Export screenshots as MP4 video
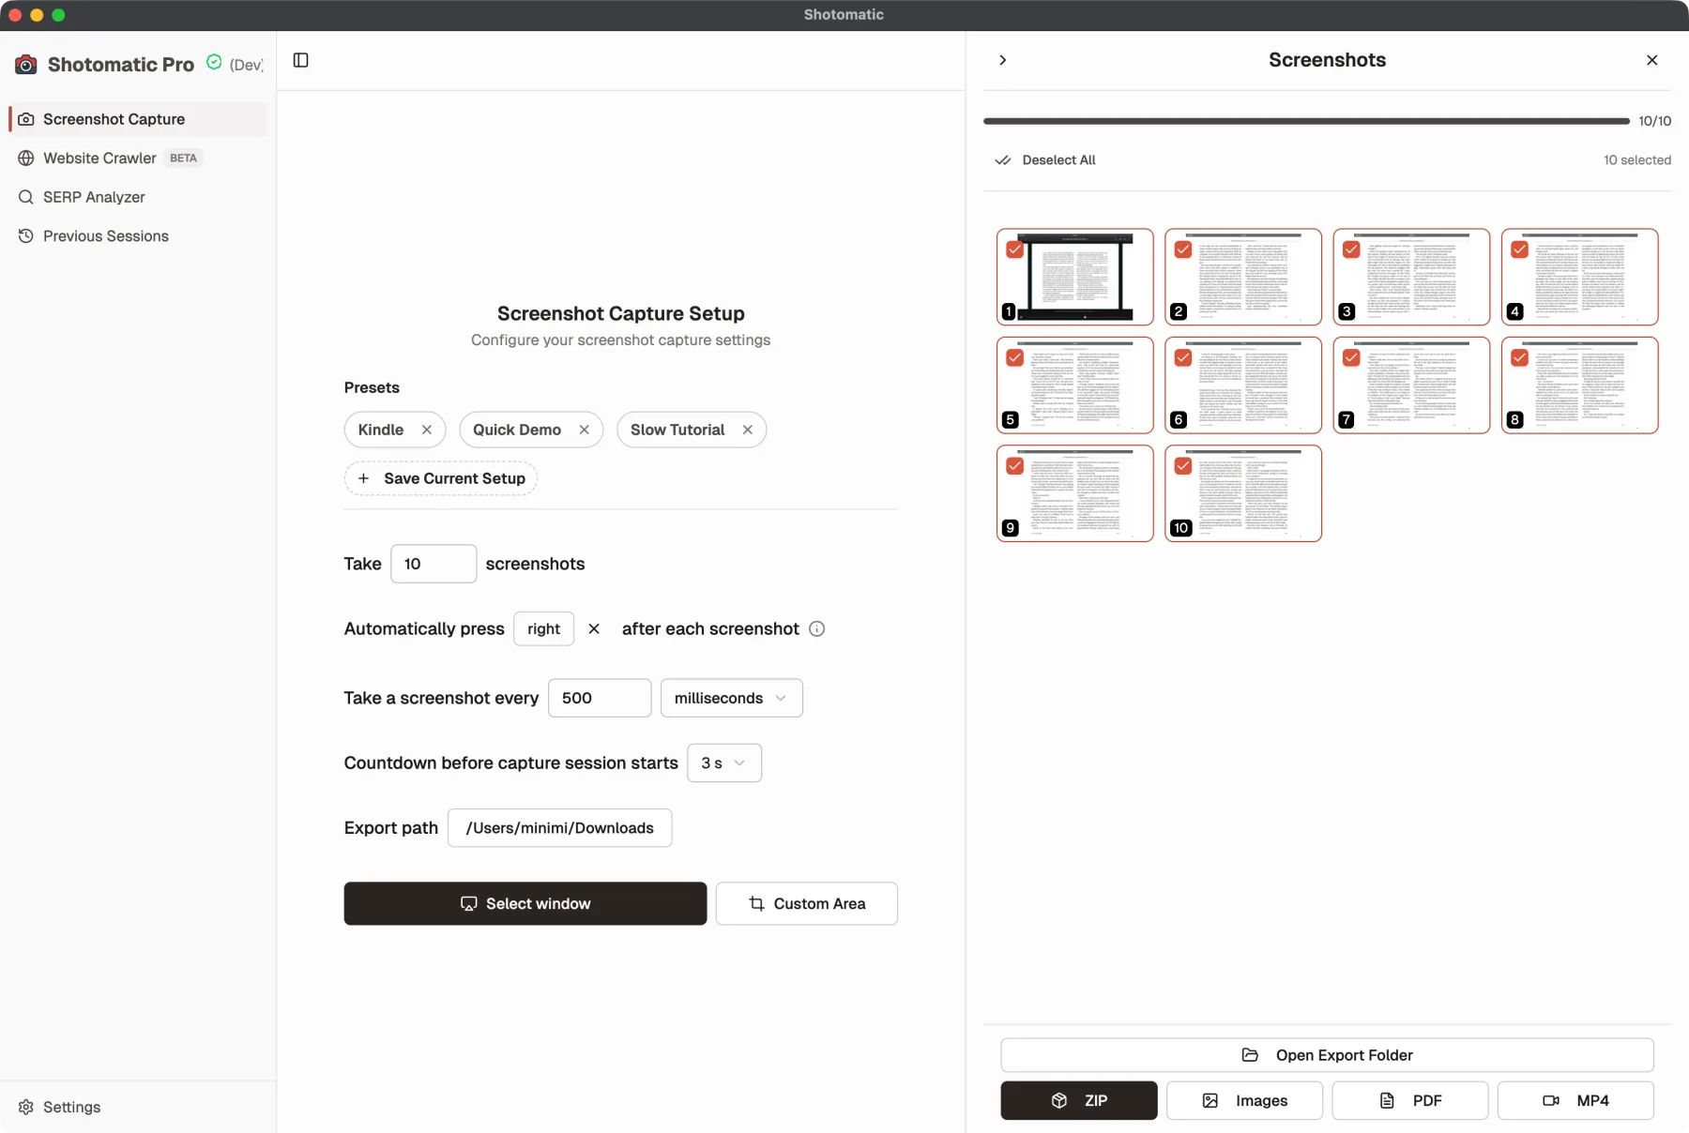Viewport: 1689px width, 1133px height. coord(1575,1100)
